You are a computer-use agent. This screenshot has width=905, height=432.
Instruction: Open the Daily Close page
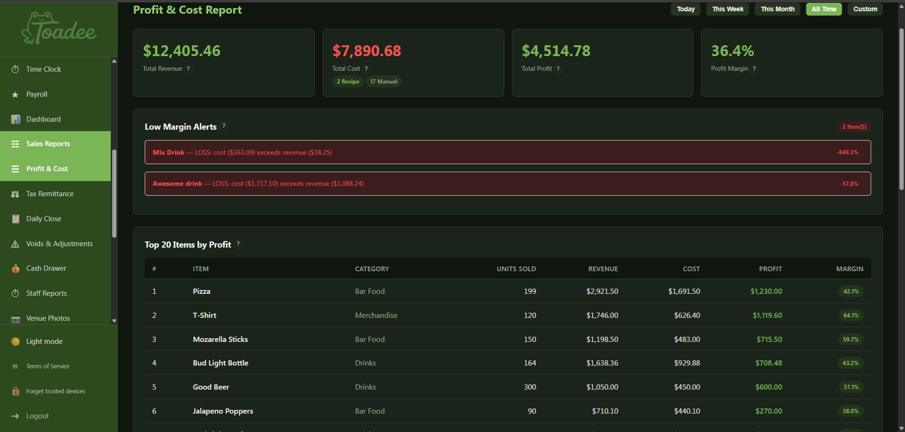point(55,219)
